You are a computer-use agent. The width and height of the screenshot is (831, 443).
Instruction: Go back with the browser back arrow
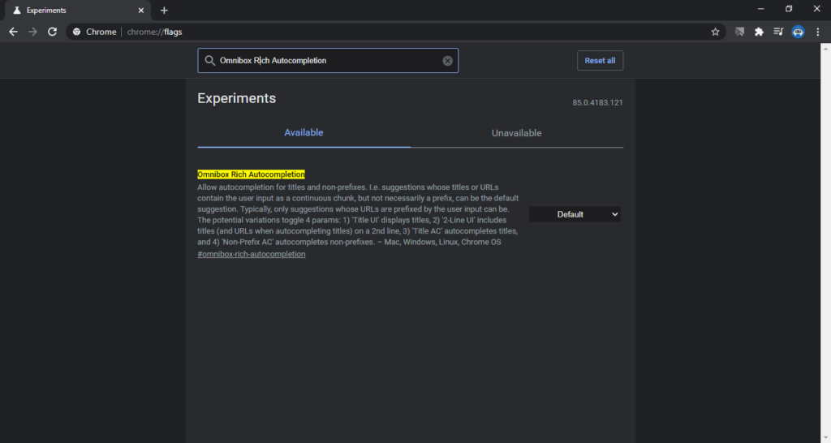(x=13, y=32)
